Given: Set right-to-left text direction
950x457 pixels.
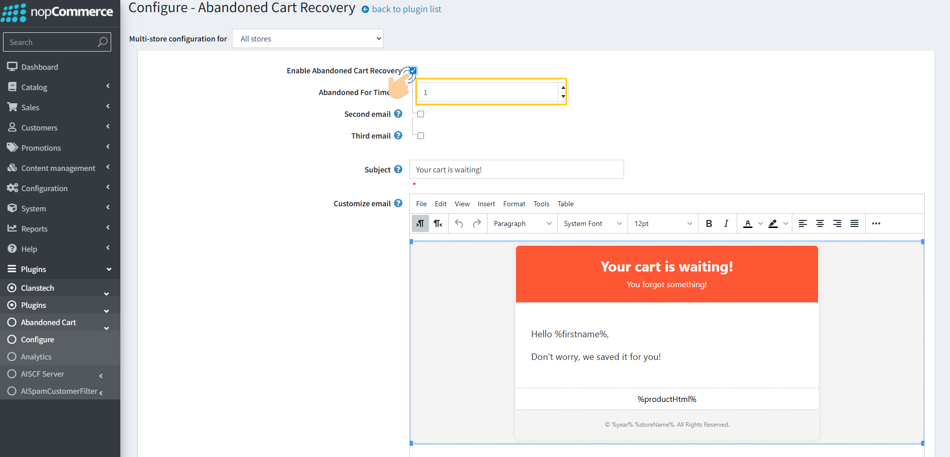Looking at the screenshot, I should 438,223.
